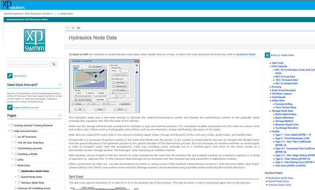Visit the Support.XPSolutions.com link

pyautogui.click(x=26, y=108)
